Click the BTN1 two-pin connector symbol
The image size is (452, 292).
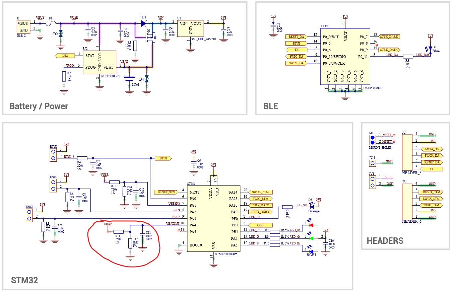click(53, 155)
